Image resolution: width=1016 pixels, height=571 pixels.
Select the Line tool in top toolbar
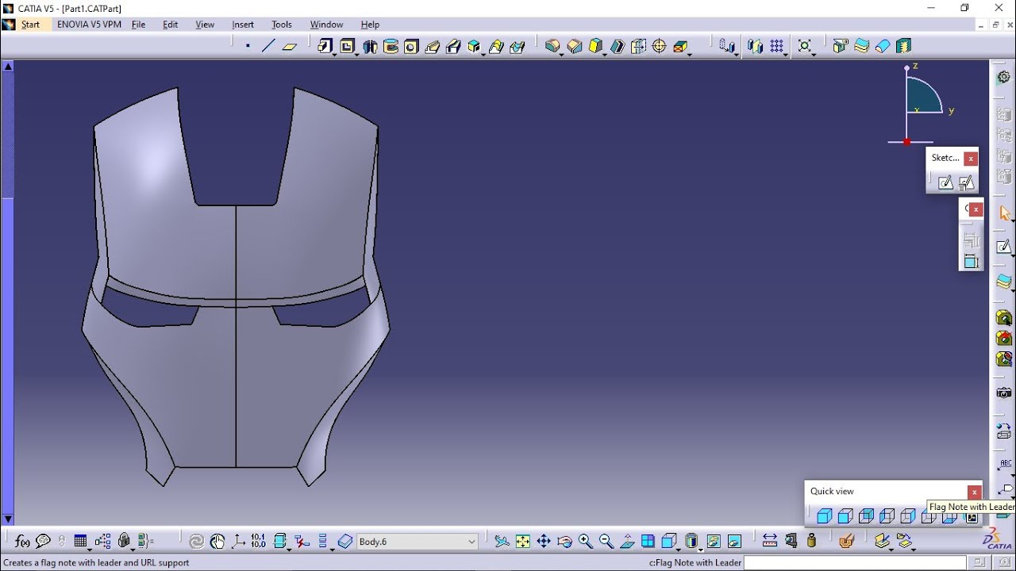268,47
